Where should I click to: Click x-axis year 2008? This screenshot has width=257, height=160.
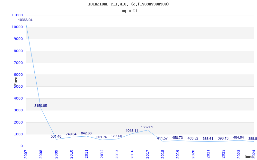[41, 154]
